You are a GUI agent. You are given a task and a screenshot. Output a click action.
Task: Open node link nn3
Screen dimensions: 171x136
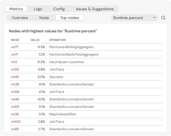[x=14, y=62]
